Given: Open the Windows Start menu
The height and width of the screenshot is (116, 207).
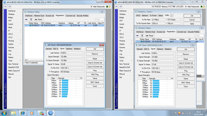Looking at the screenshot, I should tap(4, 113).
